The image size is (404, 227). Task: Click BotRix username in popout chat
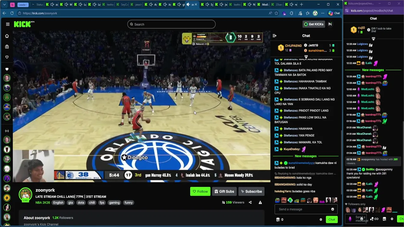[x=370, y=170]
